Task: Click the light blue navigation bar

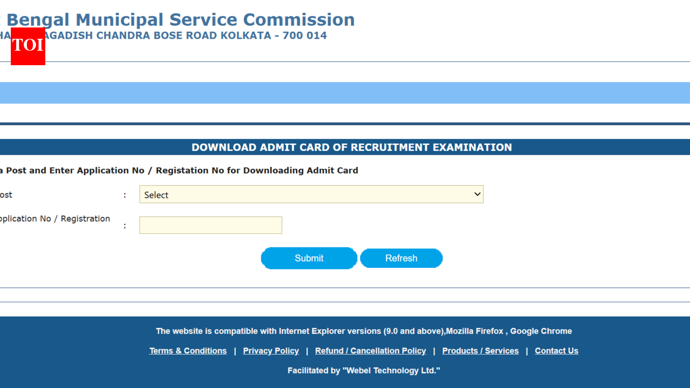Action: click(345, 93)
